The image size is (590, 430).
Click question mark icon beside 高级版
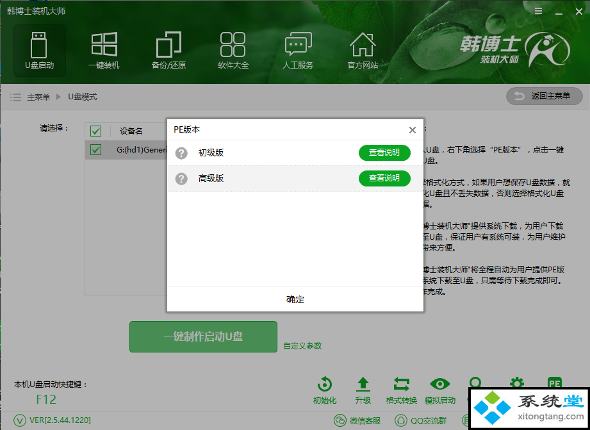point(181,179)
